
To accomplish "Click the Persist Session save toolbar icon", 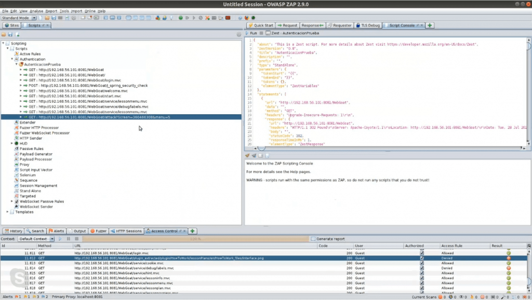I will (54, 18).
